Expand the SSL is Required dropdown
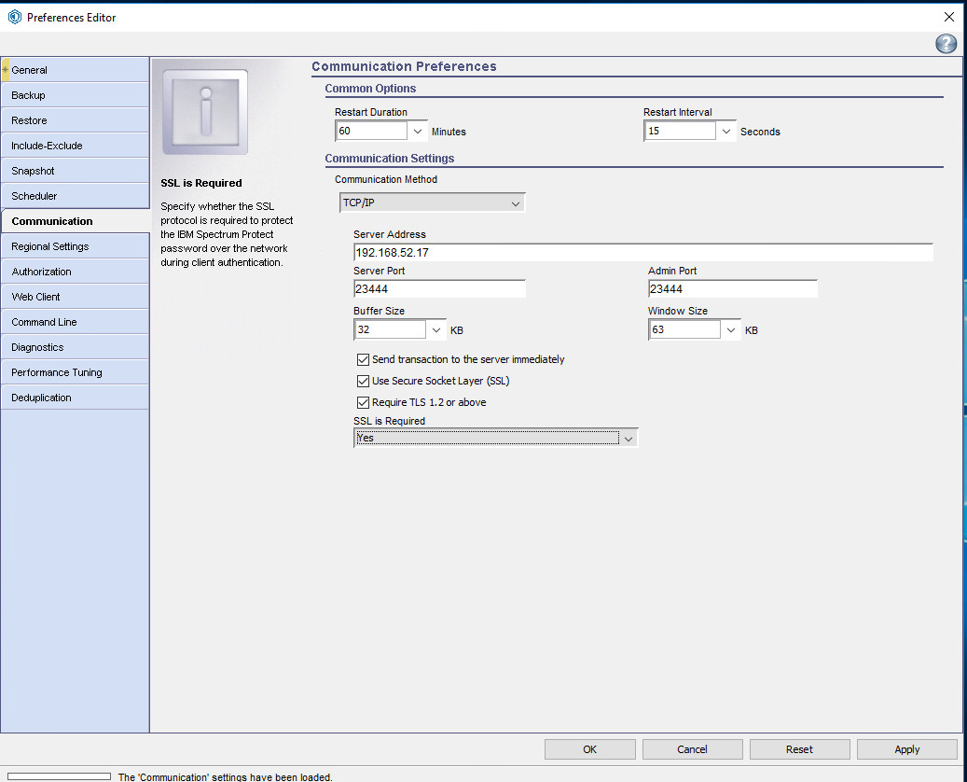This screenshot has height=782, width=967. (629, 438)
